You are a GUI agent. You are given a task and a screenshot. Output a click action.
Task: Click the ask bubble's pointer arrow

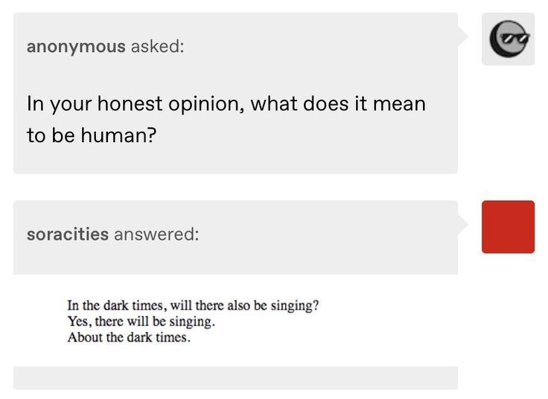pos(462,36)
